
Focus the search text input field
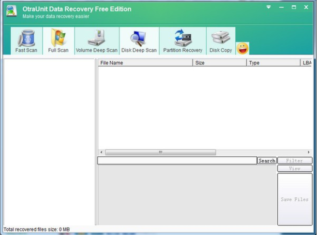[x=177, y=161]
